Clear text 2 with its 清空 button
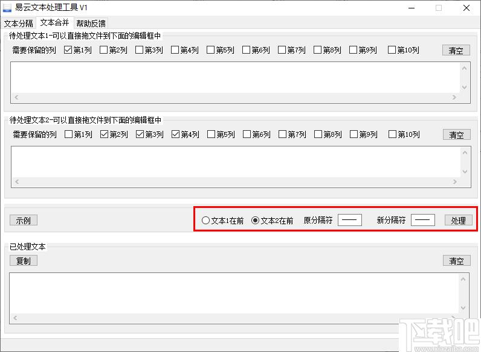Image resolution: width=481 pixels, height=352 pixels. point(456,134)
